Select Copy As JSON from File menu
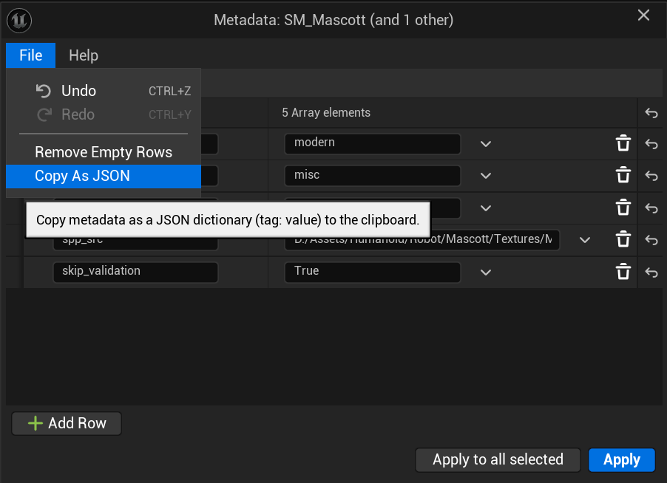The image size is (667, 483). coord(80,177)
